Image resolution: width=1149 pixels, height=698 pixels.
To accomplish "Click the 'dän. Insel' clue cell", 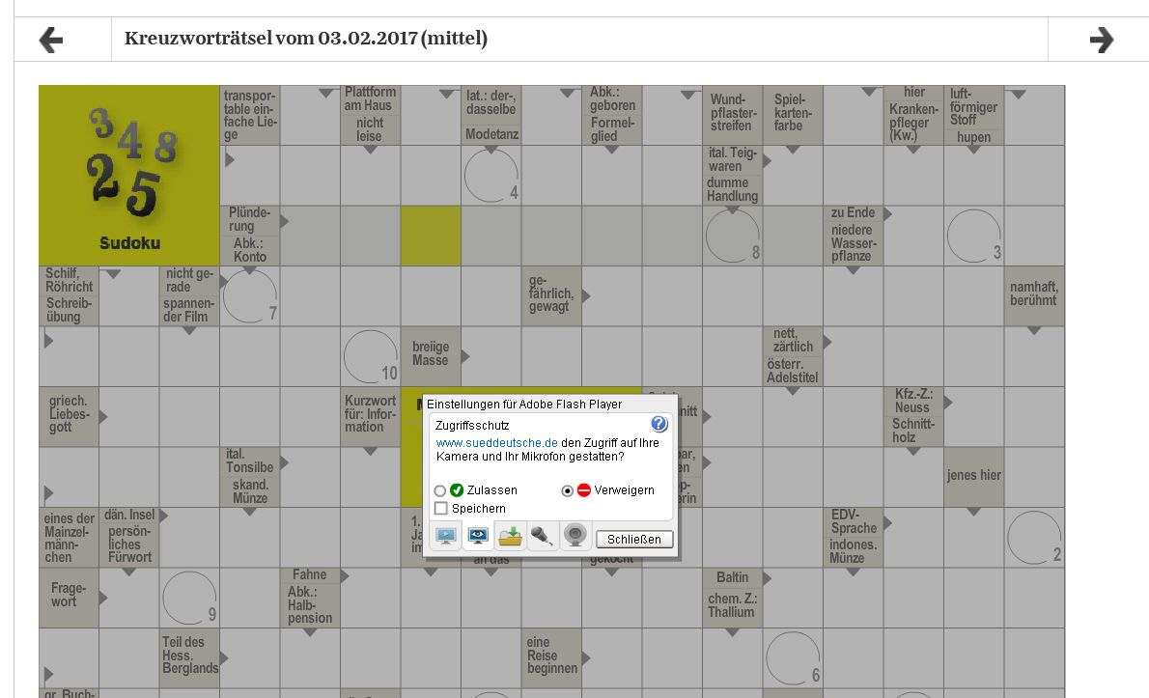I will (x=129, y=515).
